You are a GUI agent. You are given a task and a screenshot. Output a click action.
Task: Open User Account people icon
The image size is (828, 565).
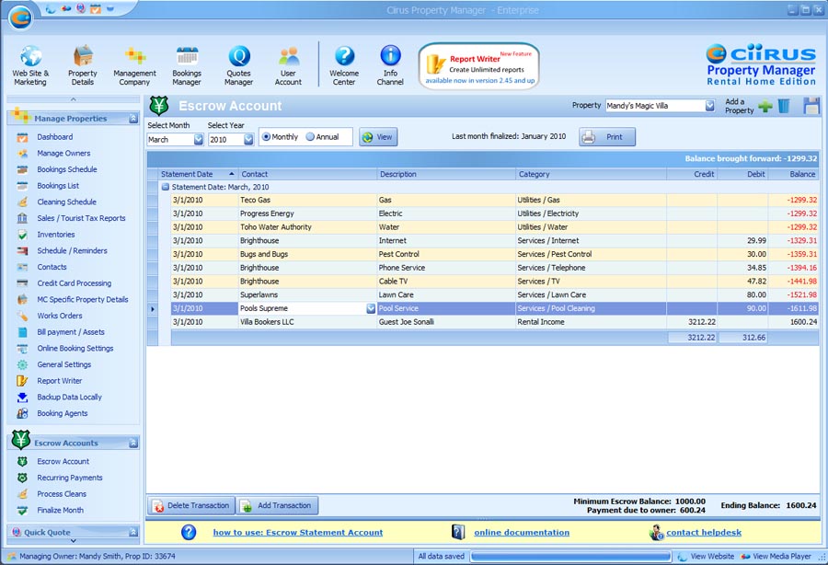288,56
